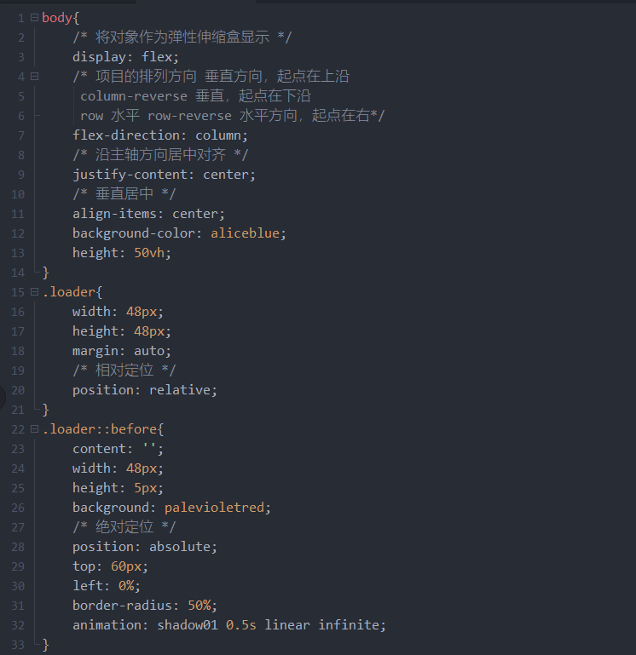The image size is (636, 655).
Task: Collapse the multi-line comment fold on line 4
Action: pyautogui.click(x=34, y=77)
